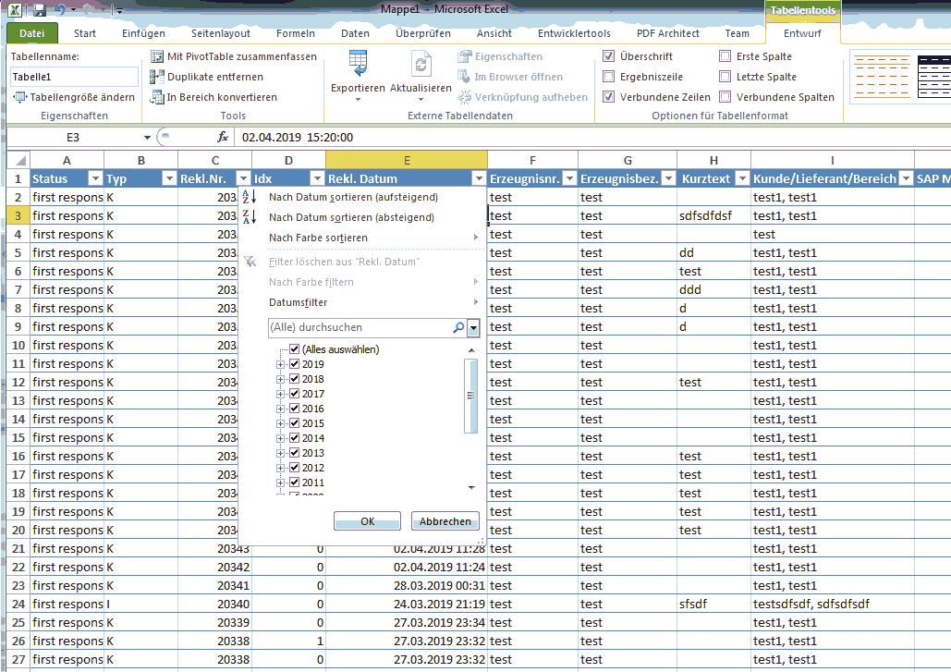
Task: Select Nach Datum sortieren aufsteigend
Action: tap(351, 197)
